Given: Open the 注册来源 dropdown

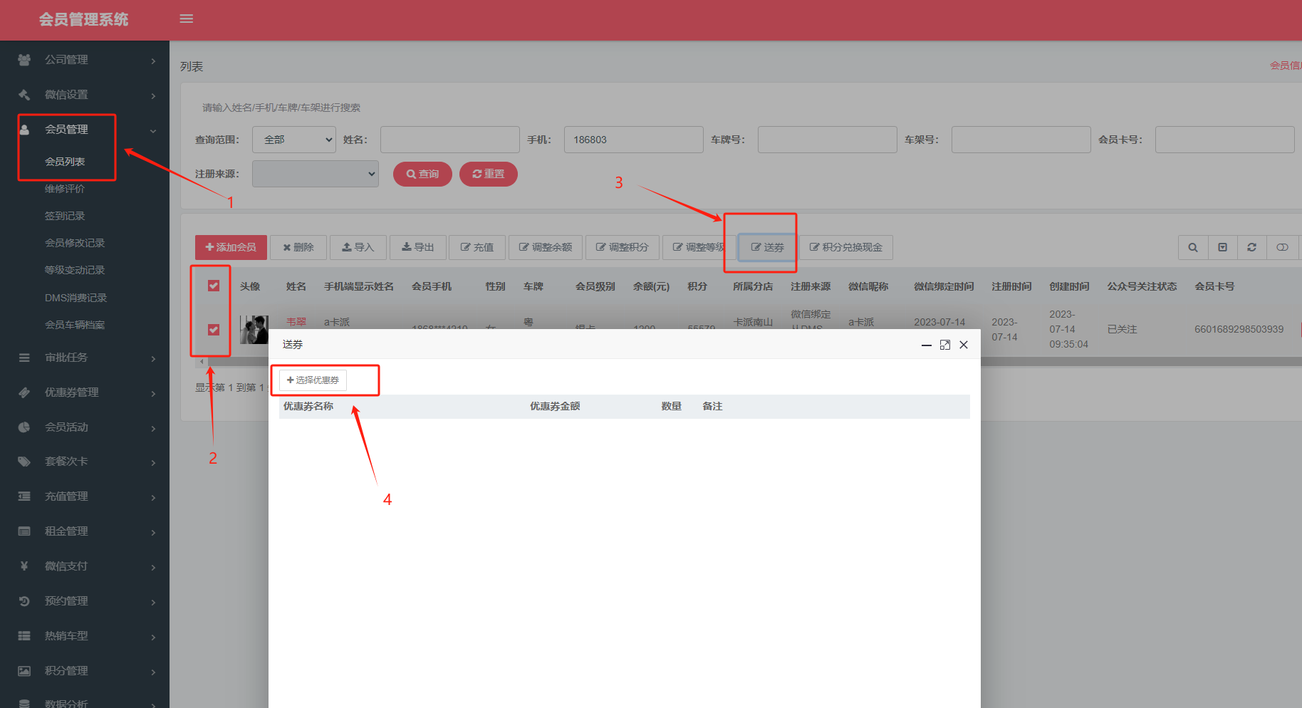Looking at the screenshot, I should [315, 174].
